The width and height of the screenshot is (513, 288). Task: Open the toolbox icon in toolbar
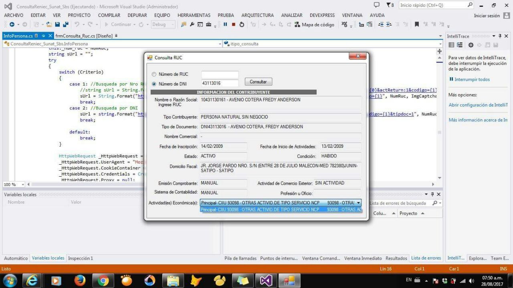point(208,24)
